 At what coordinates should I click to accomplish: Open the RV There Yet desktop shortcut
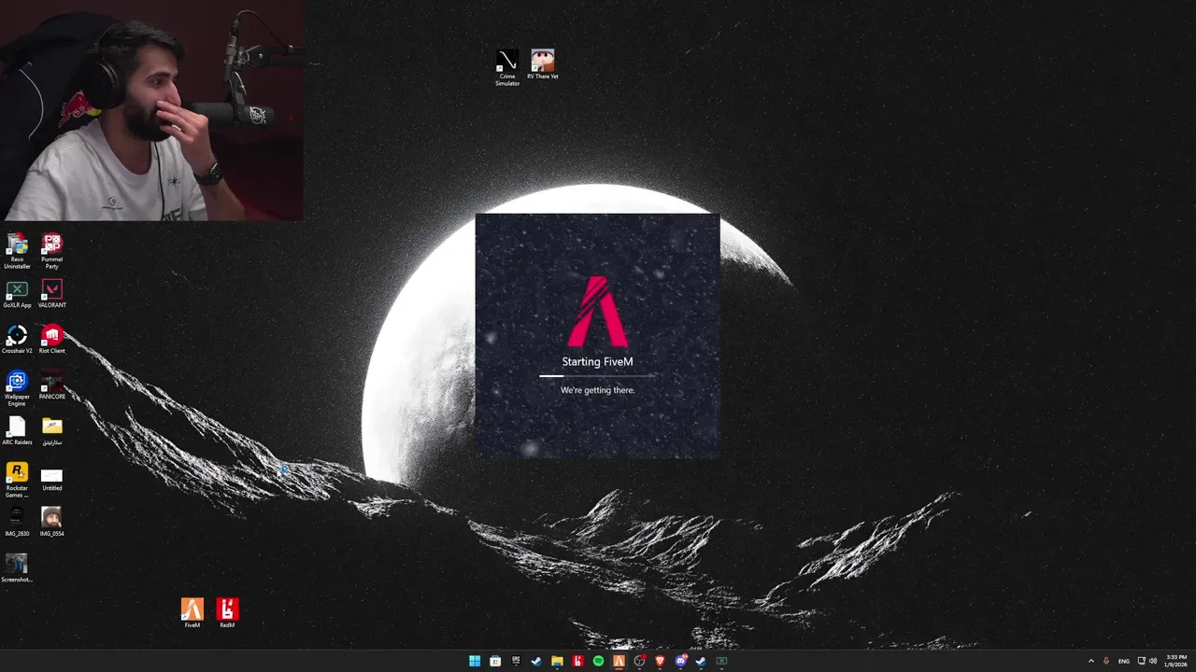[543, 64]
